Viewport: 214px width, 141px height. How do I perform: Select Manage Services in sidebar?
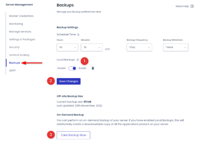pyautogui.click(x=20, y=32)
